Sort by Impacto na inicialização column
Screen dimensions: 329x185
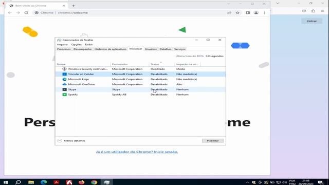pyautogui.click(x=187, y=64)
